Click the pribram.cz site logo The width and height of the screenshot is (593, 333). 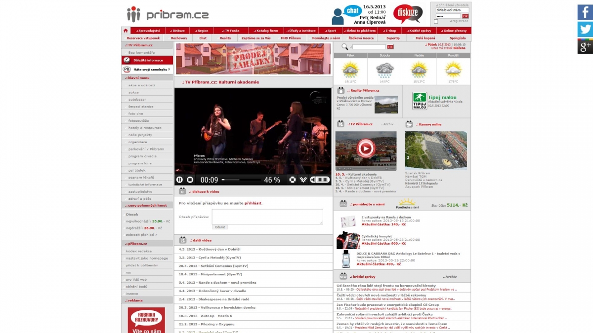tap(167, 13)
